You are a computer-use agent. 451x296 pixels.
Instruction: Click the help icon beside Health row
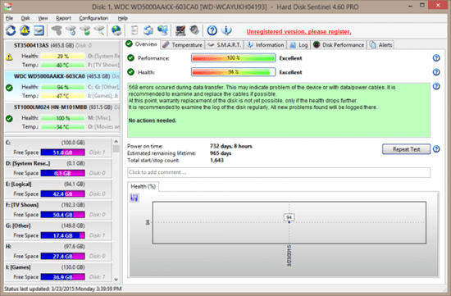pyautogui.click(x=436, y=72)
